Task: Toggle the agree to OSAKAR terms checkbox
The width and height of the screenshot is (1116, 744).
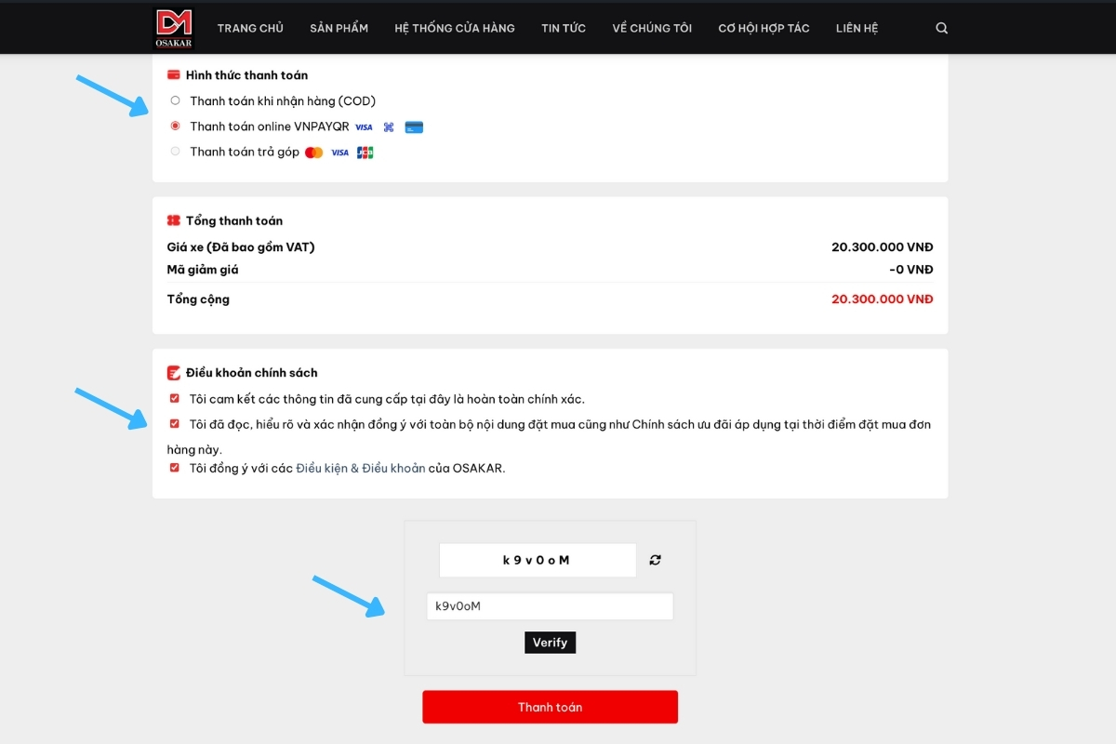Action: [x=175, y=468]
